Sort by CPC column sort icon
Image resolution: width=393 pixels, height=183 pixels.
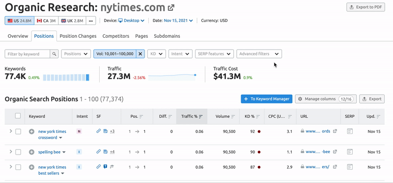point(290,116)
